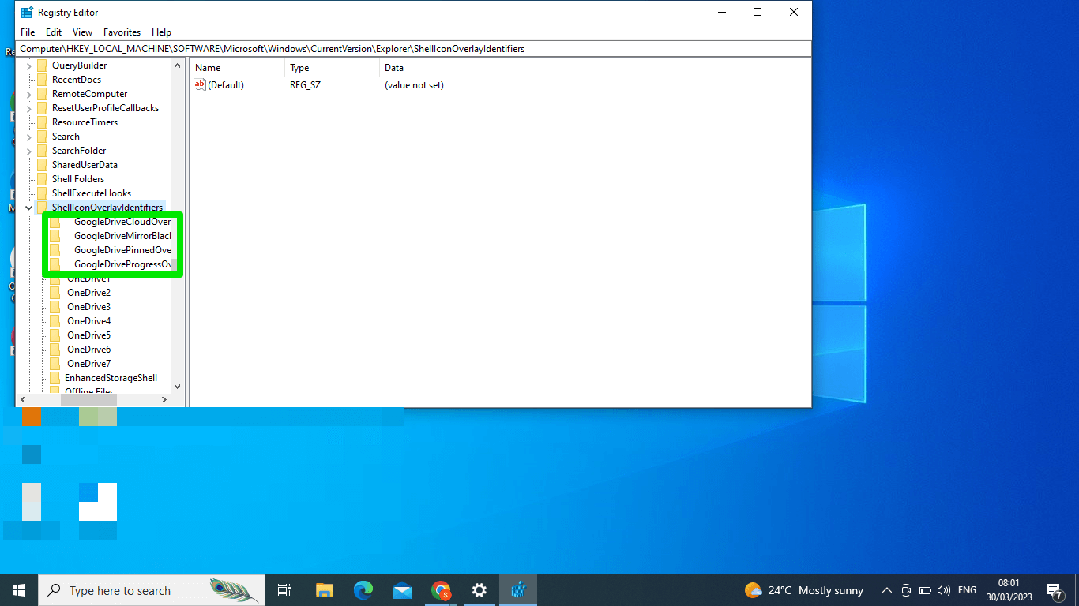Viewport: 1079px width, 606px height.
Task: Select the QueryBuilder folder icon
Action: tap(43, 65)
